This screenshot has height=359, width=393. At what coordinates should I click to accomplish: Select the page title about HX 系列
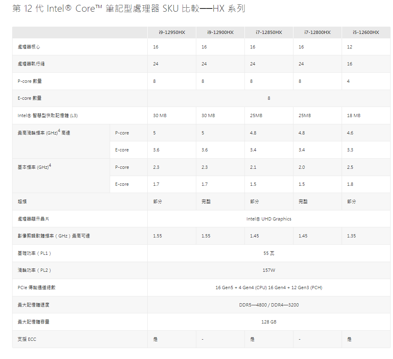click(129, 8)
